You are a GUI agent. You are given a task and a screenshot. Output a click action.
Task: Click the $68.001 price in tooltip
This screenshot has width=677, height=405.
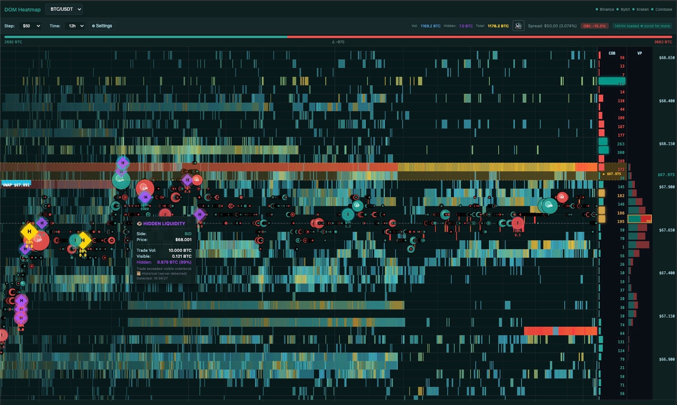click(183, 240)
